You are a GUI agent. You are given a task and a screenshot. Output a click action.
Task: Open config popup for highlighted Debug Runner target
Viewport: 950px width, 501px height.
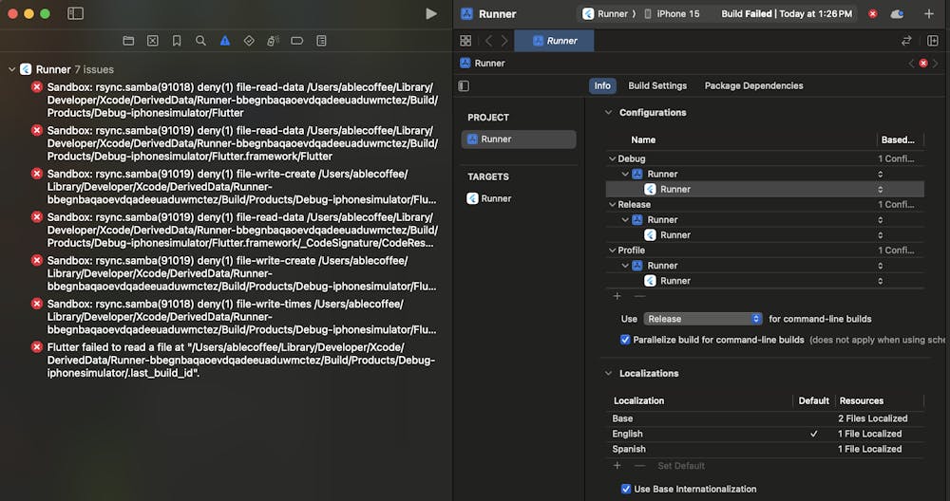click(881, 190)
